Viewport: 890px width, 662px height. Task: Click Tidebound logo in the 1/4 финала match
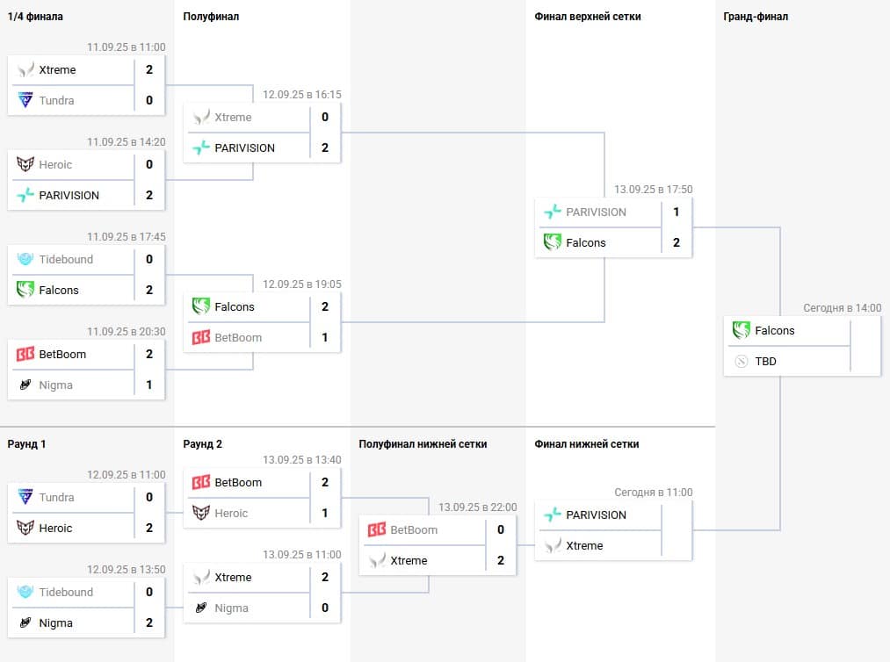coord(25,259)
